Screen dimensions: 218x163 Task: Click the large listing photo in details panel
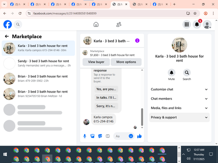click(179, 45)
